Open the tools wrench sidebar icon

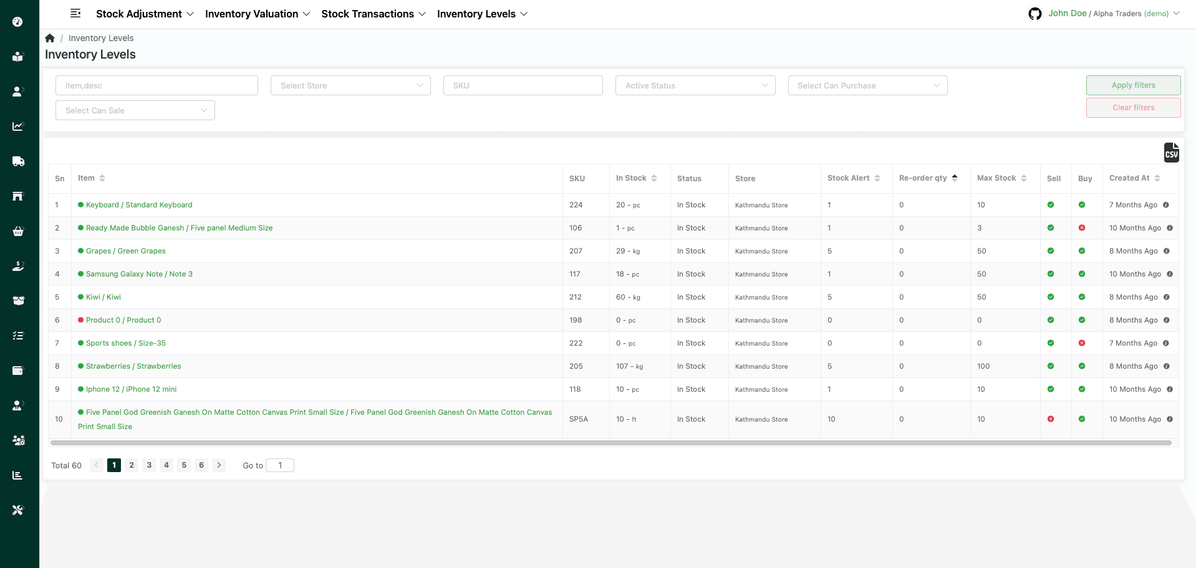tap(18, 510)
